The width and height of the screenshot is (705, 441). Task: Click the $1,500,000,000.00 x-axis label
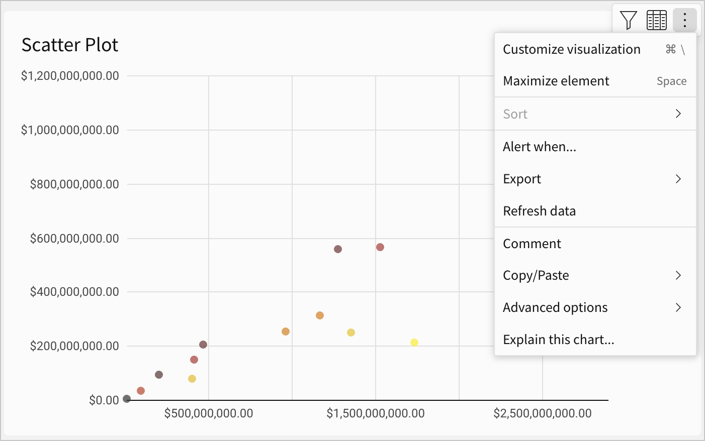[x=376, y=413]
